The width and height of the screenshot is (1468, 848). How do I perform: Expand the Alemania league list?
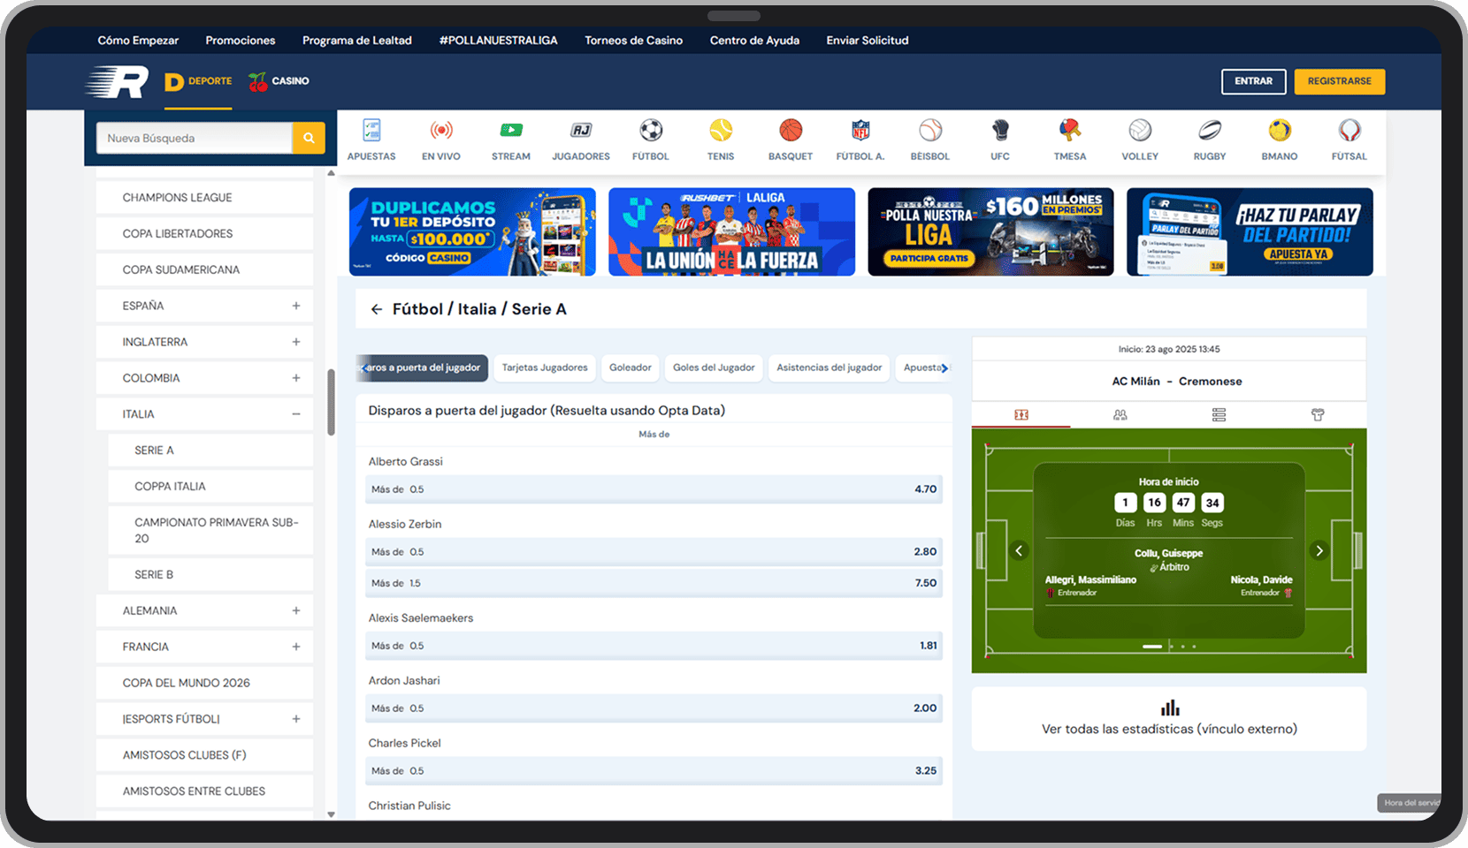(296, 610)
